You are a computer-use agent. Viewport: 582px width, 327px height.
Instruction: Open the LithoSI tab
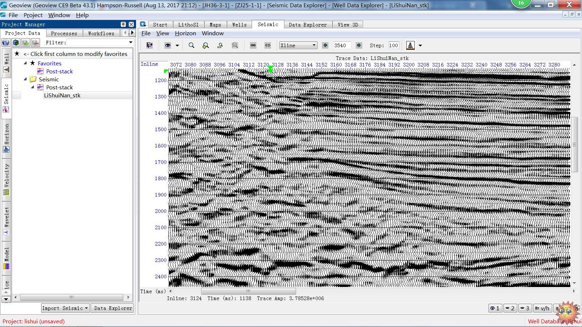188,25
